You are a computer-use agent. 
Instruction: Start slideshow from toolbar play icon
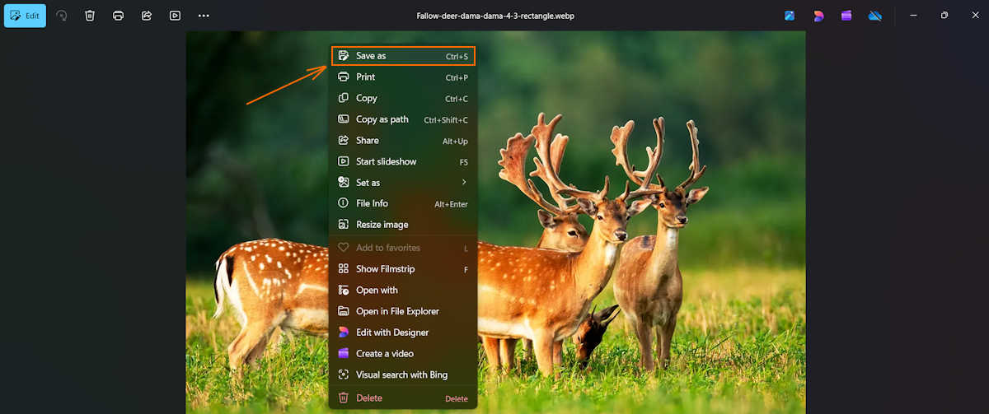(x=175, y=16)
